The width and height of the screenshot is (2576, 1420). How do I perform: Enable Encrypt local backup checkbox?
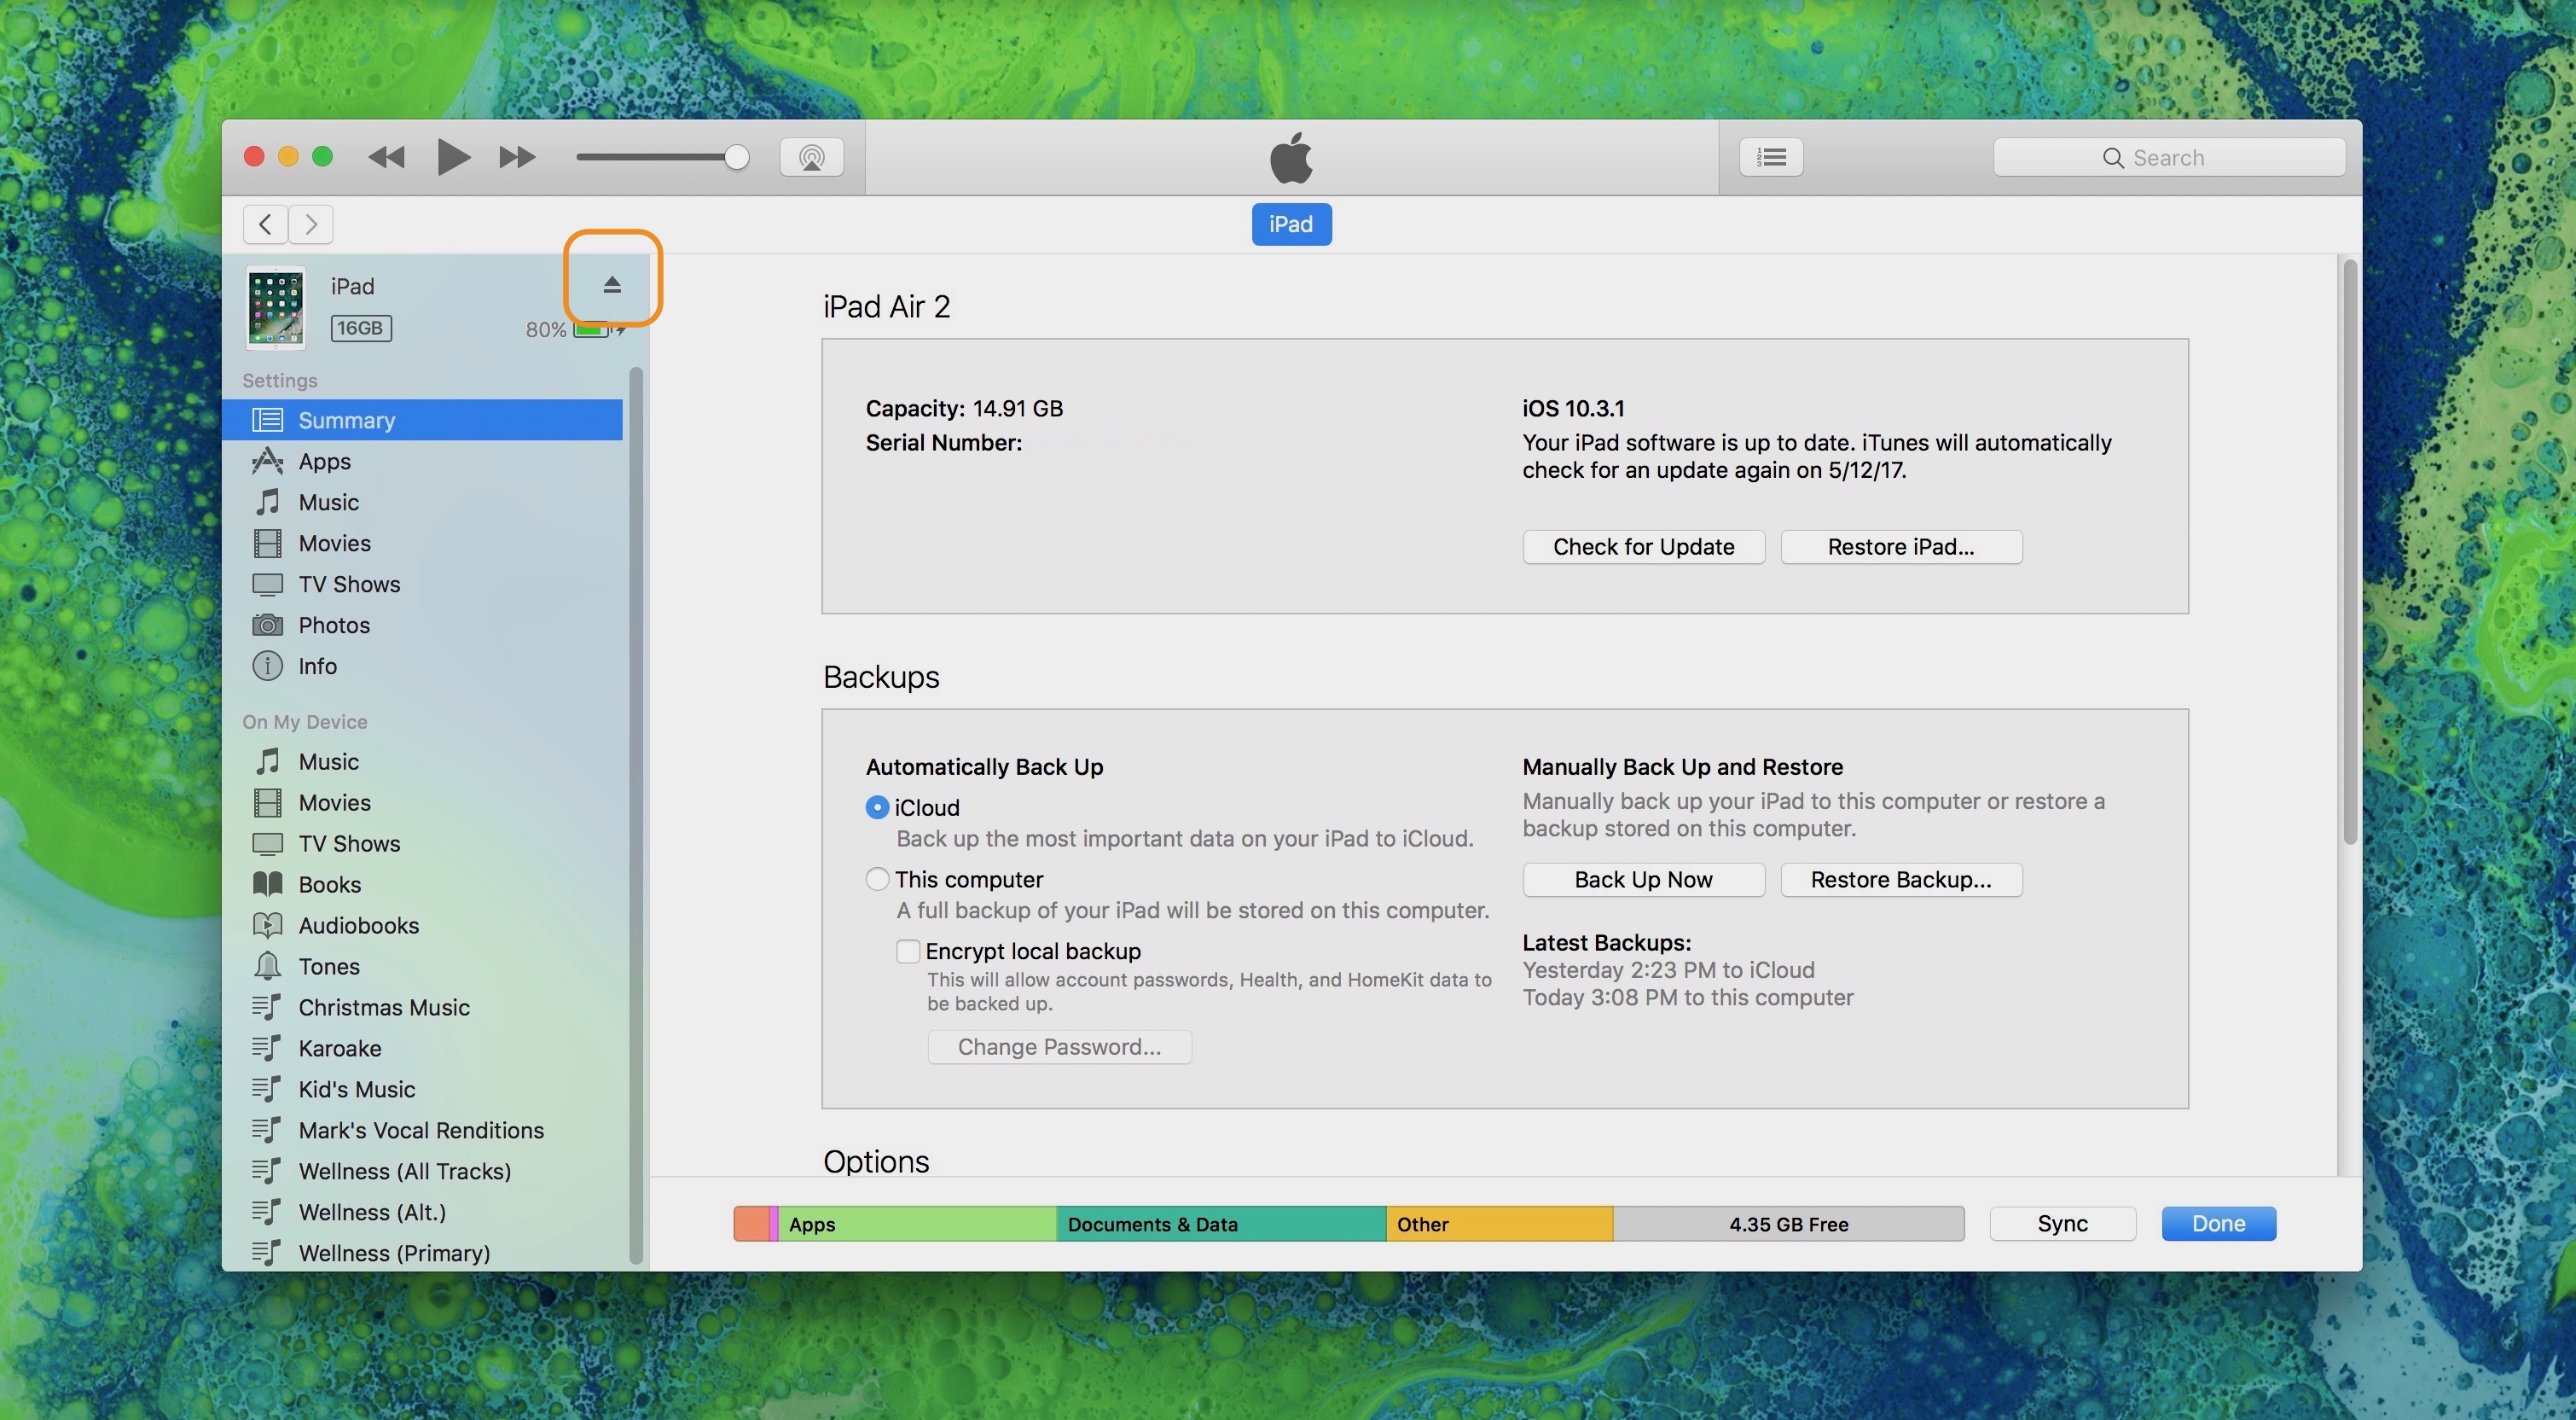point(908,952)
